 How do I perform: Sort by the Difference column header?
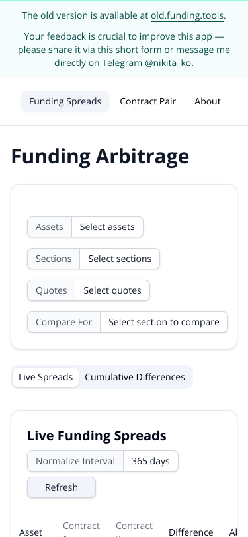[x=191, y=532]
